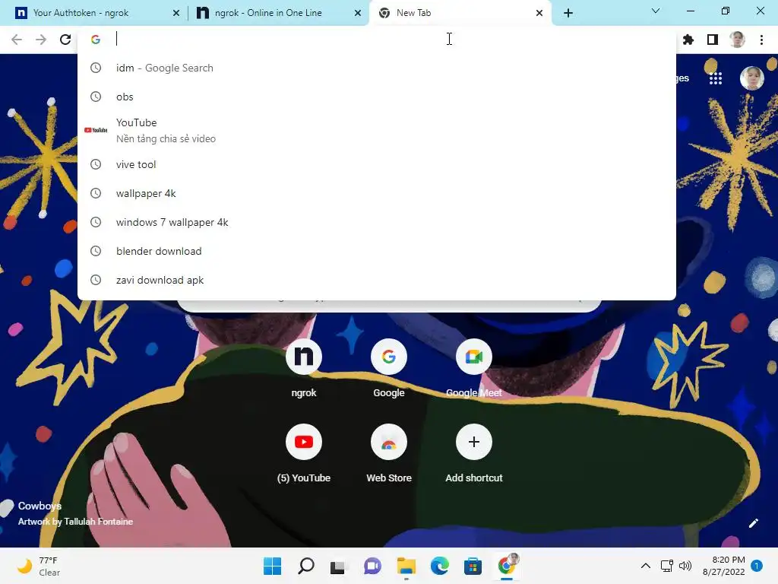Open clock and date 8:20 PM
Image resolution: width=778 pixels, height=584 pixels.
723,566
